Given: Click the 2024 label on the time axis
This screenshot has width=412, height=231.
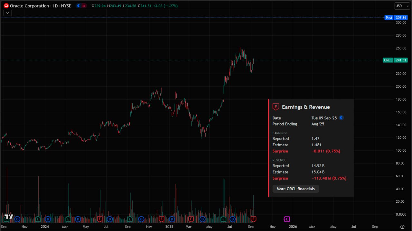Looking at the screenshot, I should [45, 227].
